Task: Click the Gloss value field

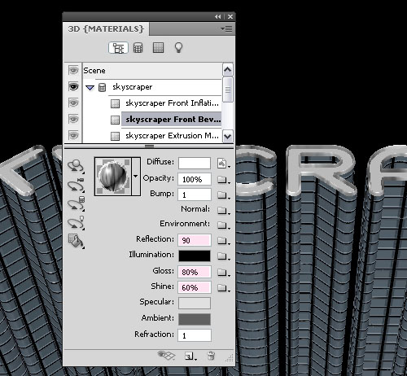Action: click(195, 272)
